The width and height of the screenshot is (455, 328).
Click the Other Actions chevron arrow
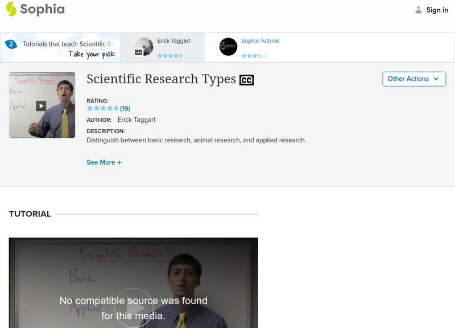(x=436, y=79)
